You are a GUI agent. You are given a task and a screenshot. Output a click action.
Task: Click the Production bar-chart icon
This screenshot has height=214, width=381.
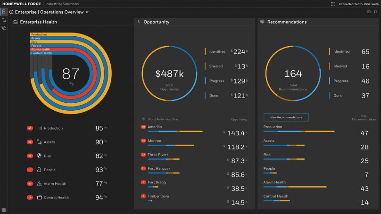[x=39, y=128]
